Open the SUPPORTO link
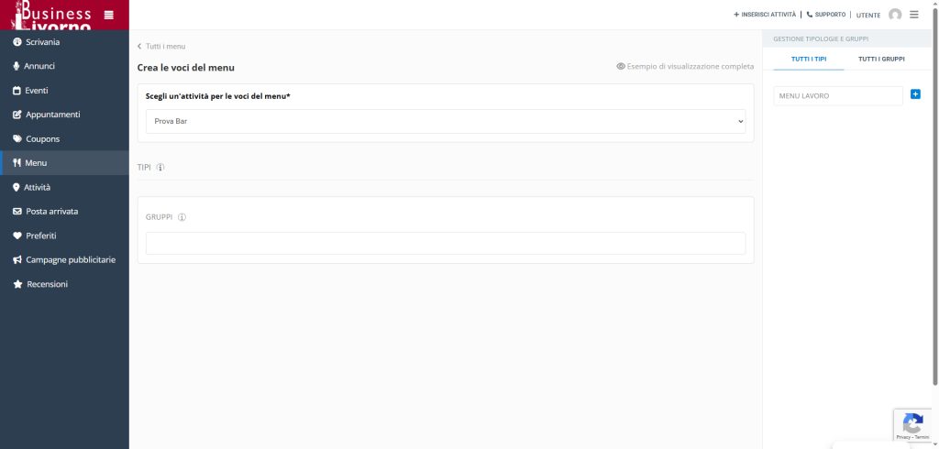The width and height of the screenshot is (939, 449). (x=826, y=15)
